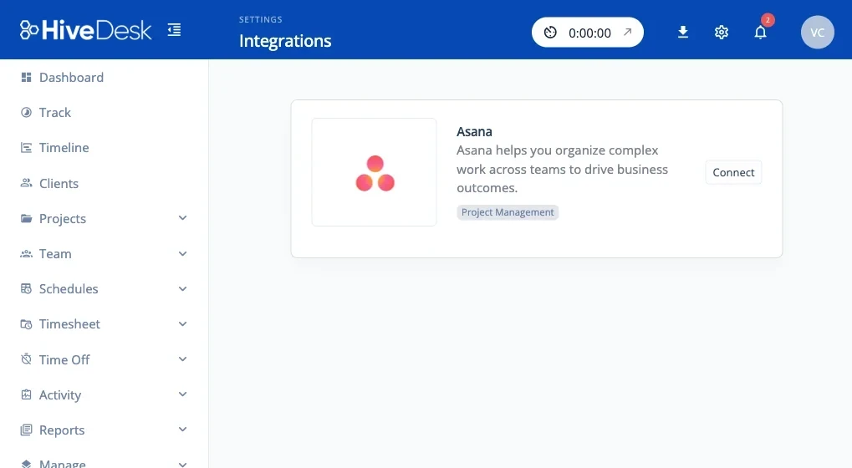Click the Manage layers icon
The width and height of the screenshot is (852, 468).
[26, 464]
